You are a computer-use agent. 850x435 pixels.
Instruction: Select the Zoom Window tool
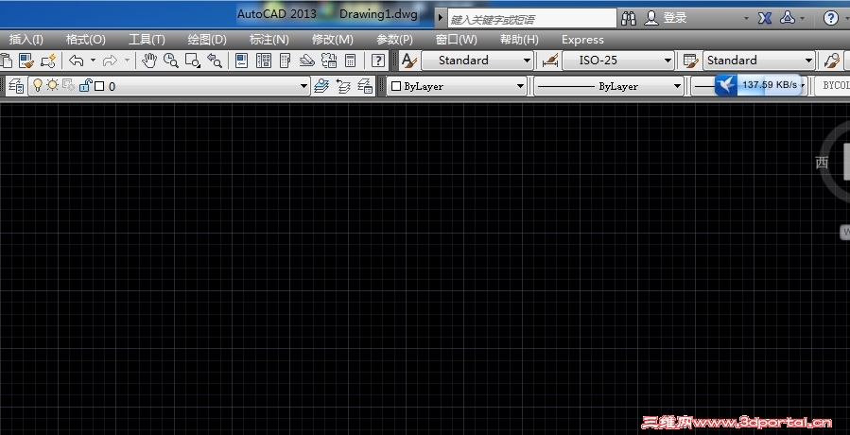click(193, 61)
